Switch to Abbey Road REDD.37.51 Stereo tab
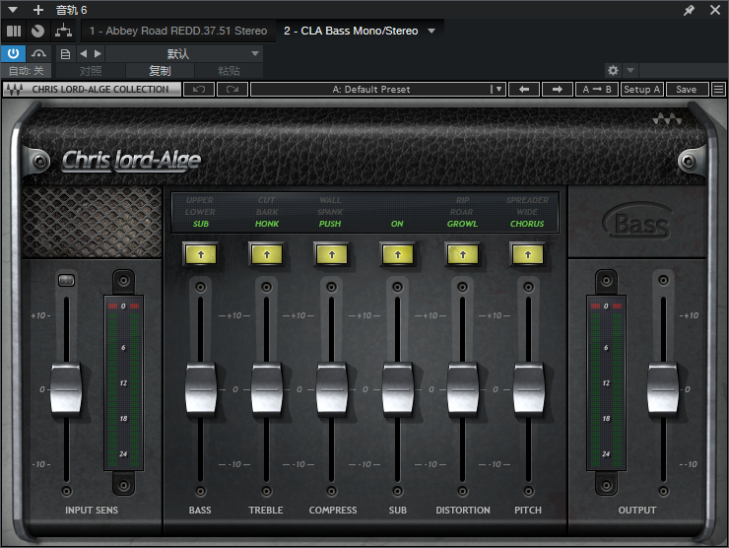The image size is (729, 548). [178, 31]
